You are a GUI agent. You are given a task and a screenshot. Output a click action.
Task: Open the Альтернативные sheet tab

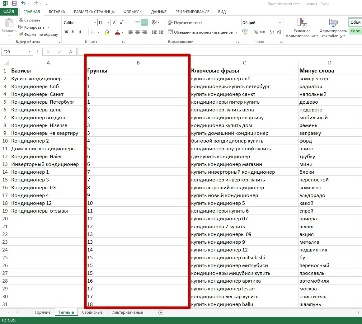point(127,312)
